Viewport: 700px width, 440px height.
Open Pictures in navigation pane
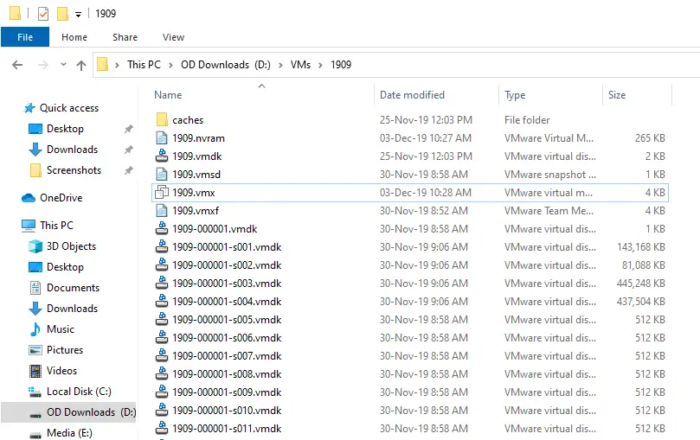(65, 350)
